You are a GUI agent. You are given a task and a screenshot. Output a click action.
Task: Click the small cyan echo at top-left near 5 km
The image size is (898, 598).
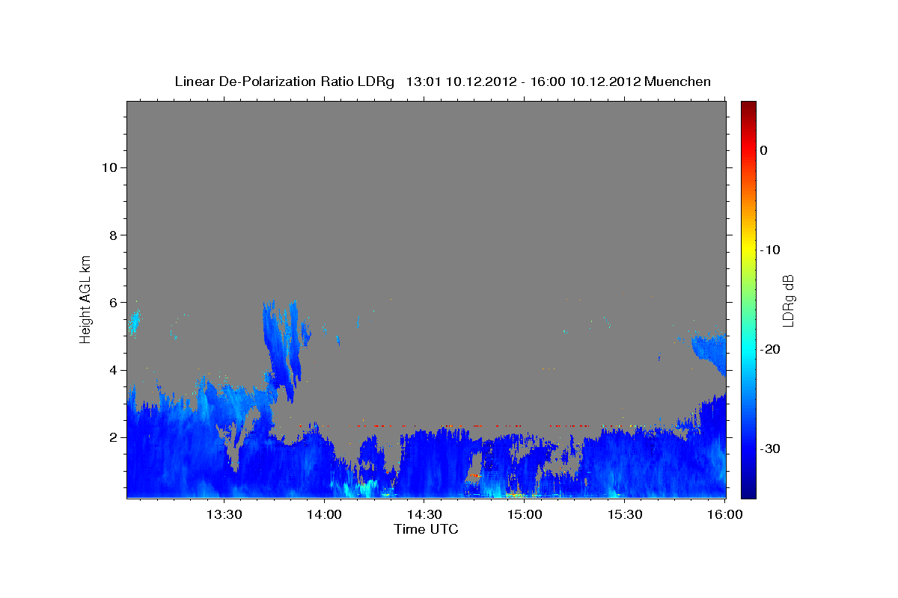coord(134,324)
